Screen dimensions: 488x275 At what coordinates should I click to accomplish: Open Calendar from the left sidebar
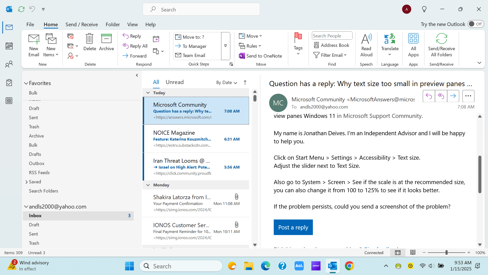(x=9, y=46)
